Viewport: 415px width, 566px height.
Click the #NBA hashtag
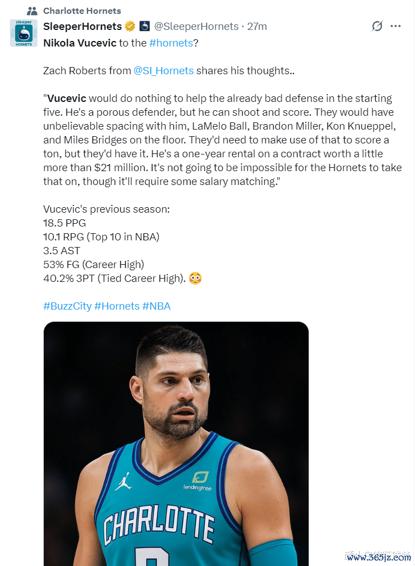pos(156,306)
